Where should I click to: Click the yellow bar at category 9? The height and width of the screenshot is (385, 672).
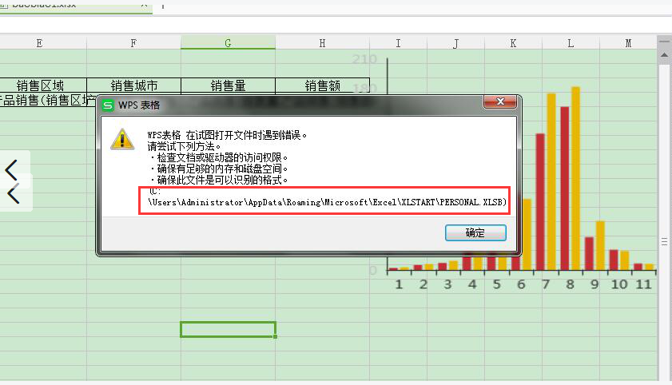[600, 245]
